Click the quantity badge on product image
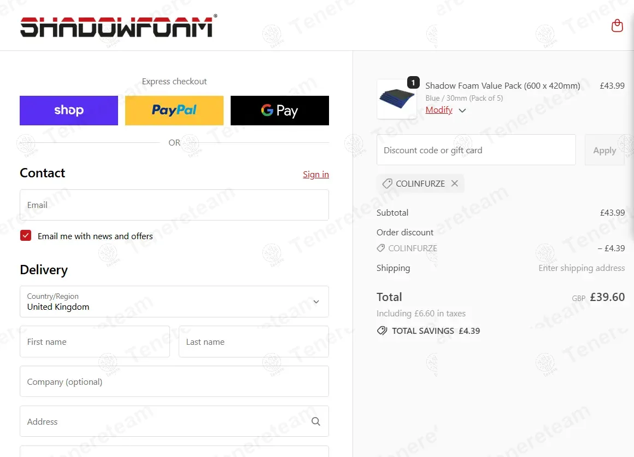This screenshot has width=634, height=457. [x=413, y=83]
